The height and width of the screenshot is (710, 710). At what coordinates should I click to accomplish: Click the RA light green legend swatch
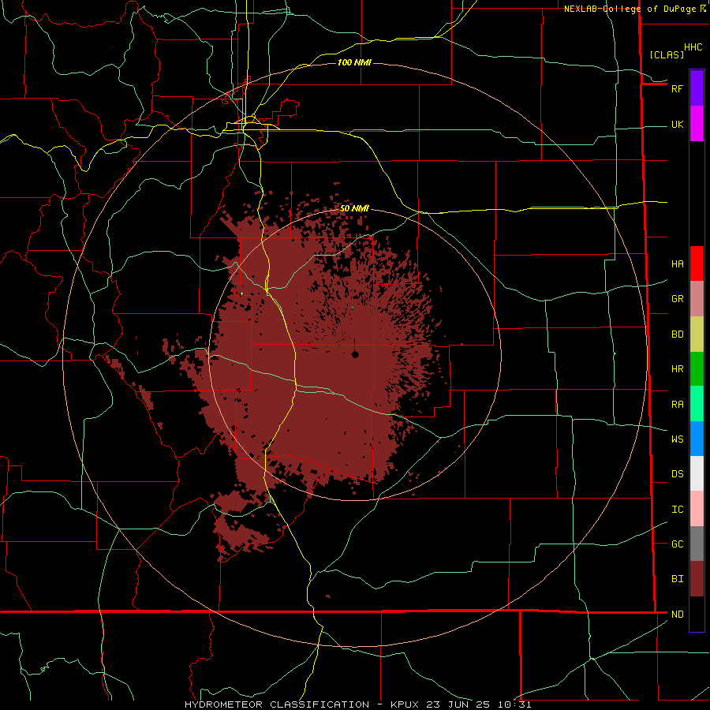point(697,404)
